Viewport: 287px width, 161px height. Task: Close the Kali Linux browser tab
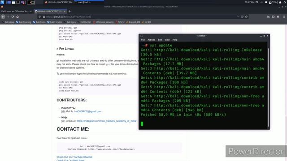coord(31,11)
